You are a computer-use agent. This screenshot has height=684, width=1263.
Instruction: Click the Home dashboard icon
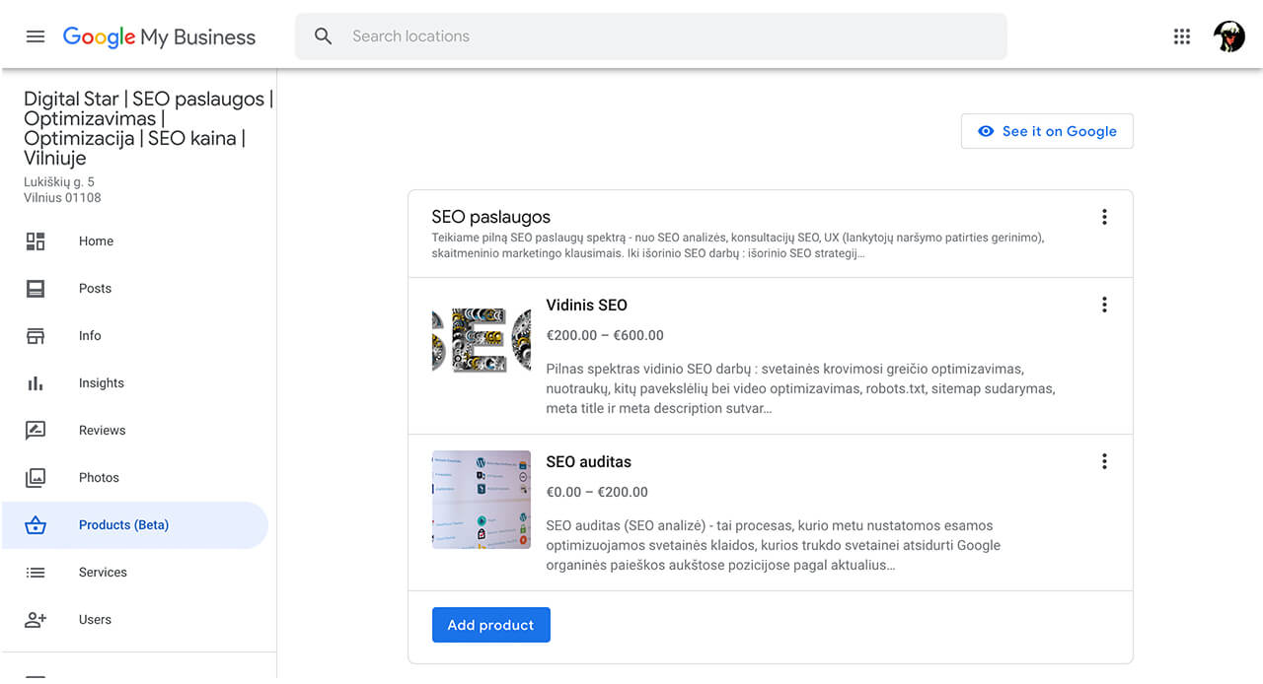point(36,241)
